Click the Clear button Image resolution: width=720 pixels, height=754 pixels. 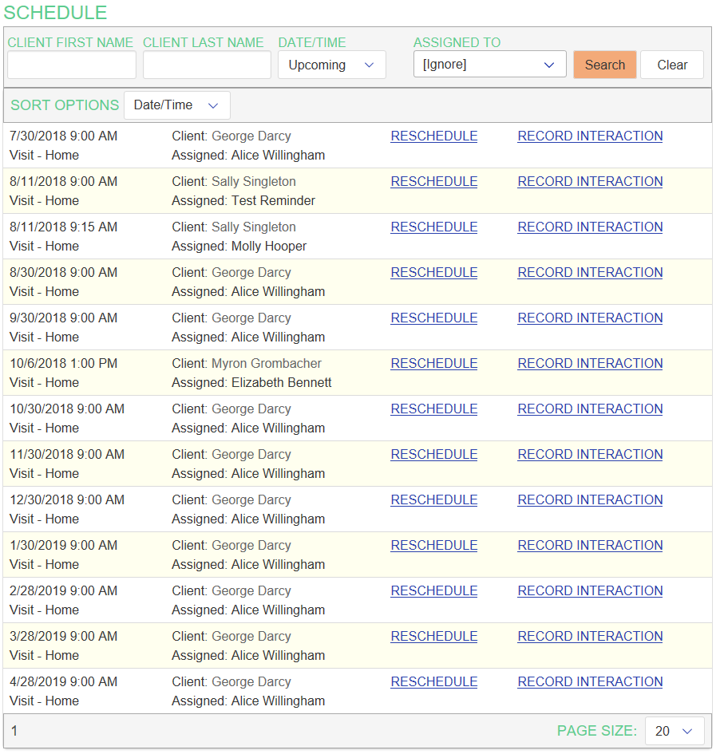(671, 65)
